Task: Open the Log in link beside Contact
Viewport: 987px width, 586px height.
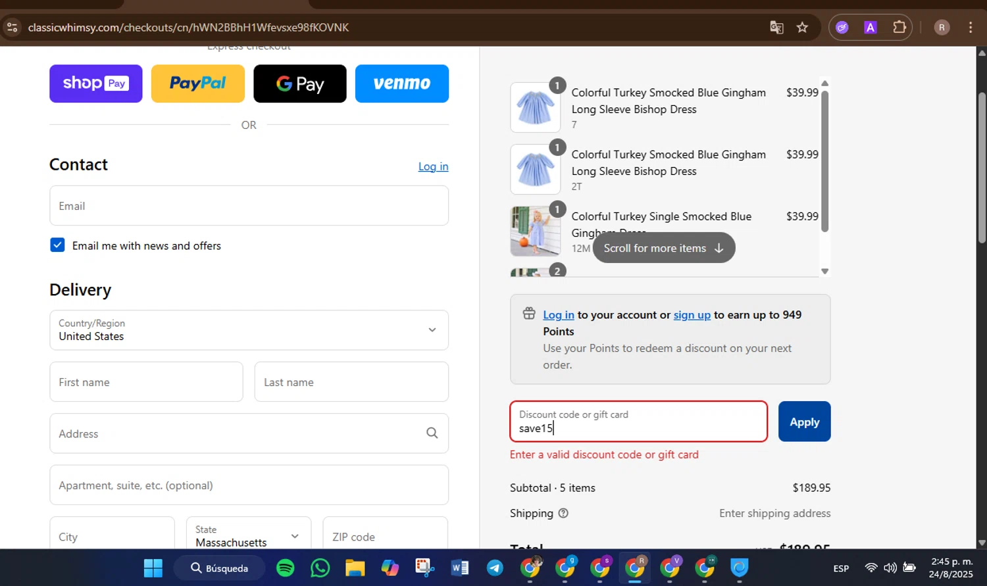Action: pyautogui.click(x=433, y=166)
